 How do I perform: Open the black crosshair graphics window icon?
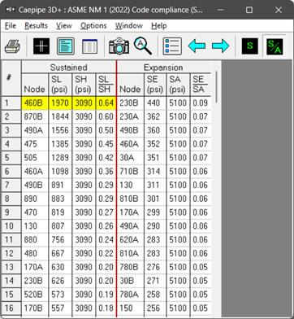pos(41,46)
